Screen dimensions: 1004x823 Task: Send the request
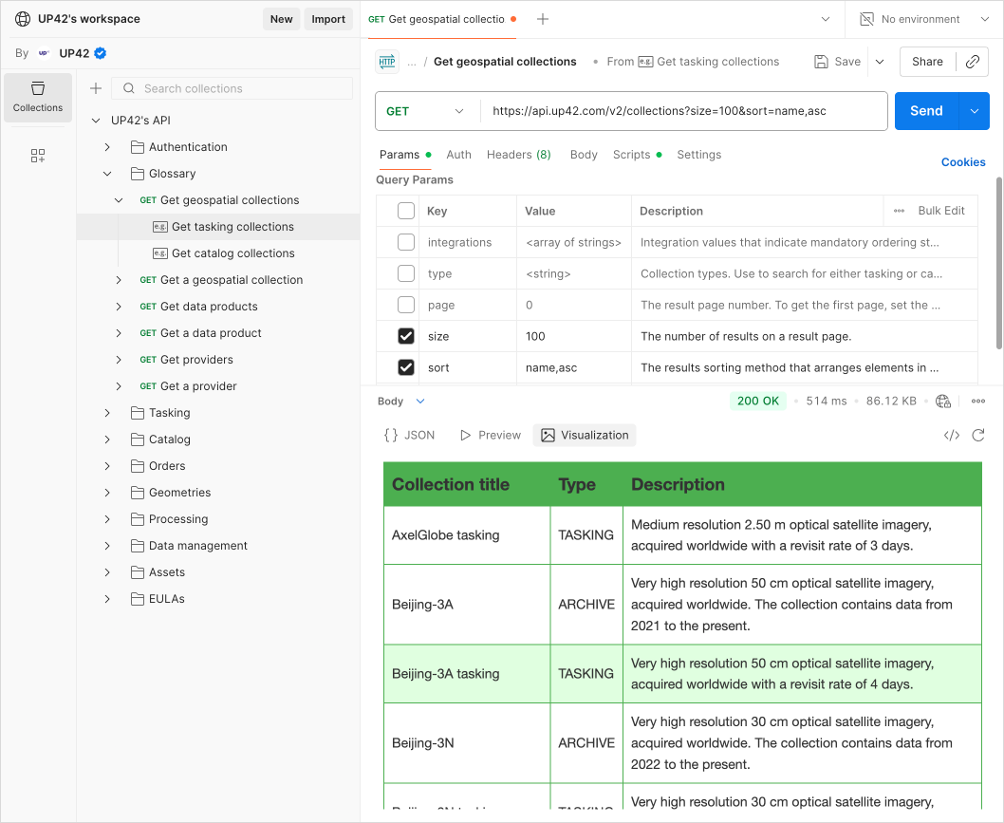(x=926, y=111)
